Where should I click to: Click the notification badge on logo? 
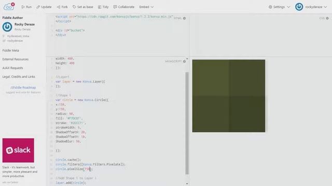pos(13,4)
